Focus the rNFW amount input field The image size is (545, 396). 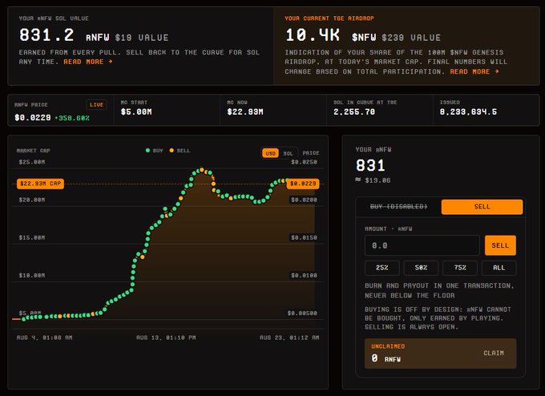422,245
